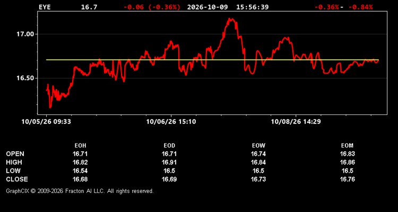This screenshot has width=398, height=212.
Task: Select EOW open value 16.74
Action: coord(258,154)
